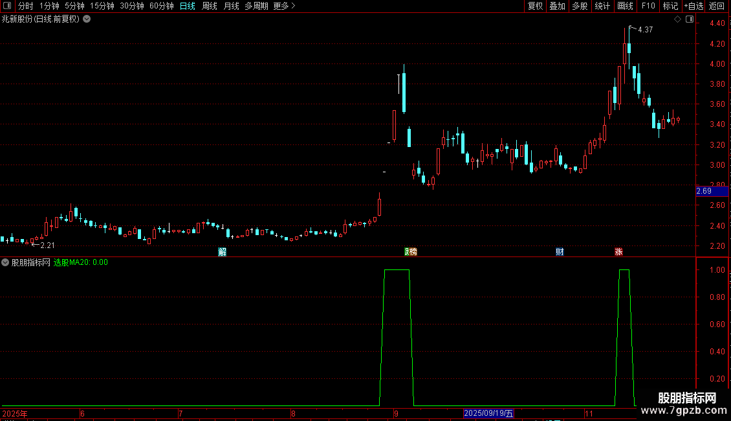This screenshot has width=731, height=421.
Task: Select the 日线 daily period tab
Action: point(188,6)
